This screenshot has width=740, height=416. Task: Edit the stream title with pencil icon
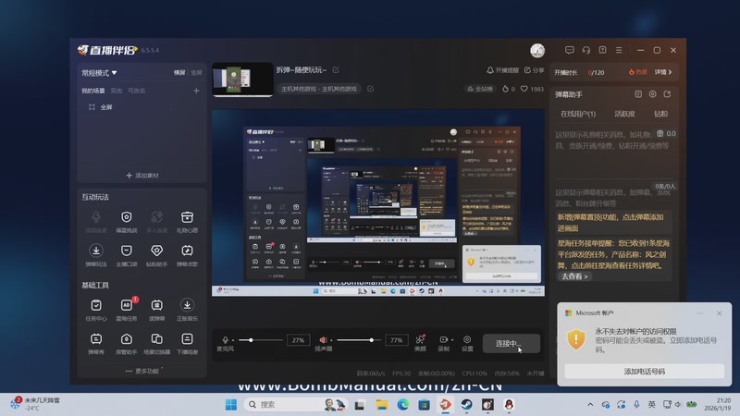(336, 70)
